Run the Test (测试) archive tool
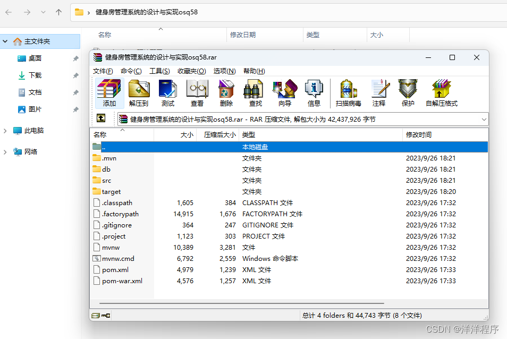This screenshot has width=507, height=339. pos(168,93)
